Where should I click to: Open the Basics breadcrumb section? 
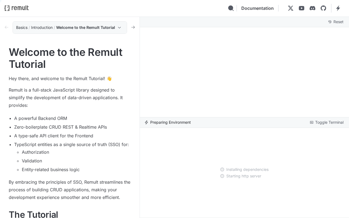coord(22,28)
